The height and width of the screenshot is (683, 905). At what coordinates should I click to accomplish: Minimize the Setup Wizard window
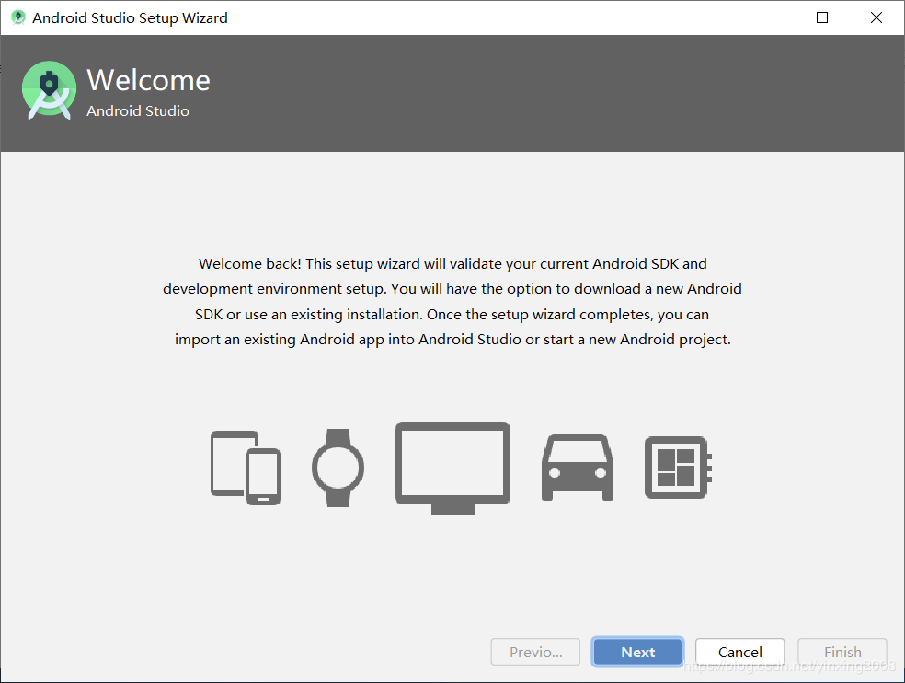769,17
